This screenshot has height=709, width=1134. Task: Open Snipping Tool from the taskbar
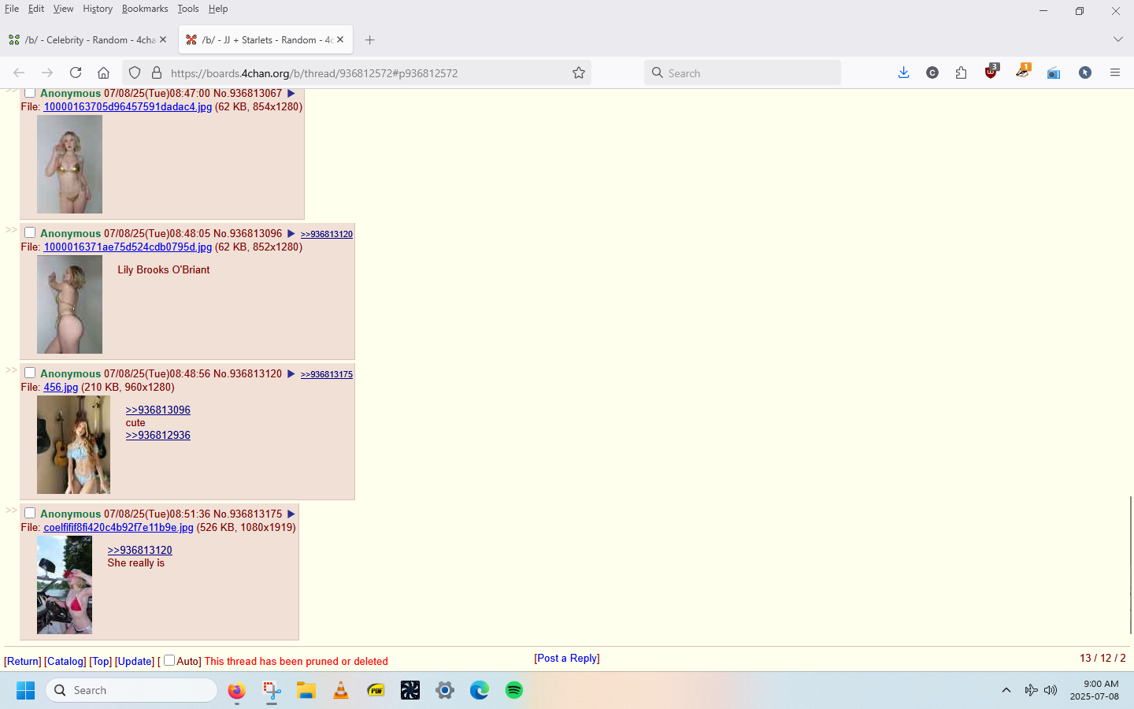[272, 690]
